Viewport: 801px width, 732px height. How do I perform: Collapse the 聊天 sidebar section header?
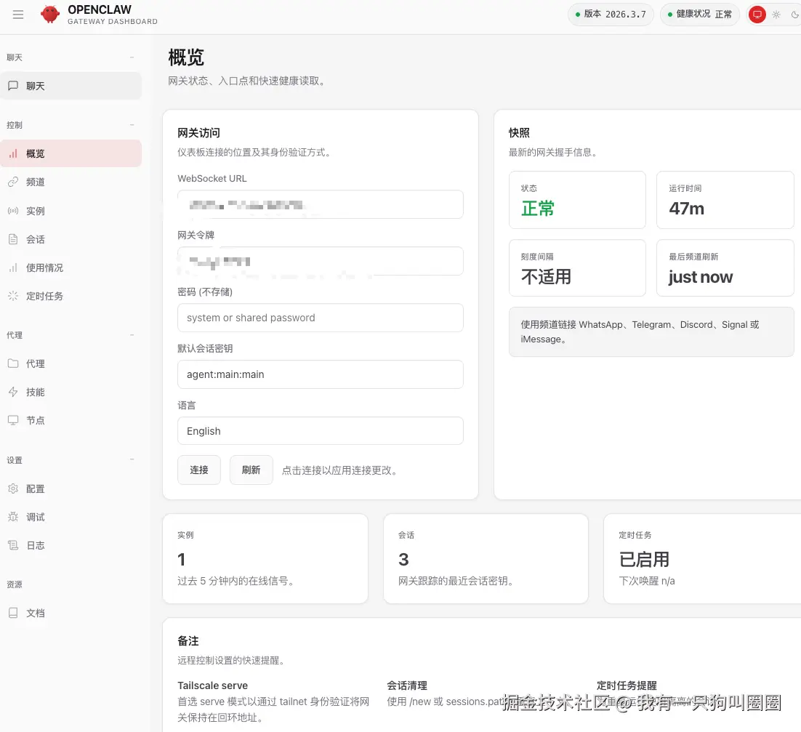[71, 57]
